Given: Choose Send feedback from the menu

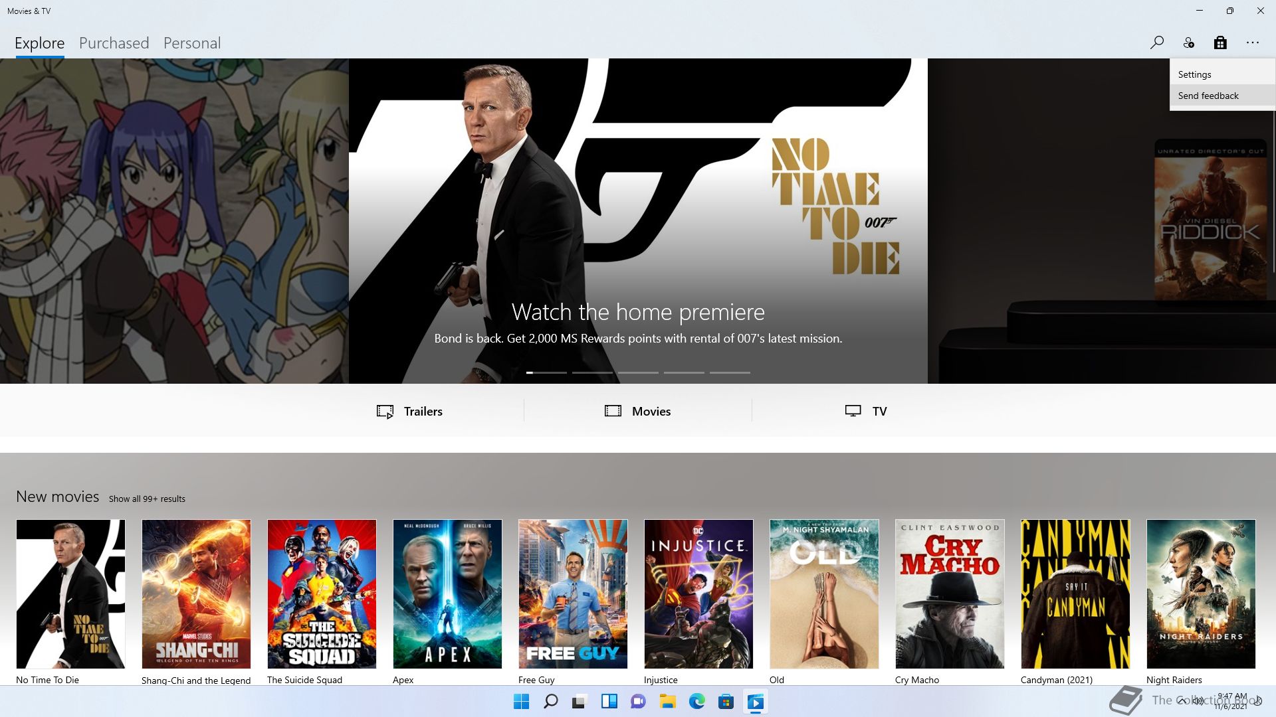Looking at the screenshot, I should pos(1222,96).
